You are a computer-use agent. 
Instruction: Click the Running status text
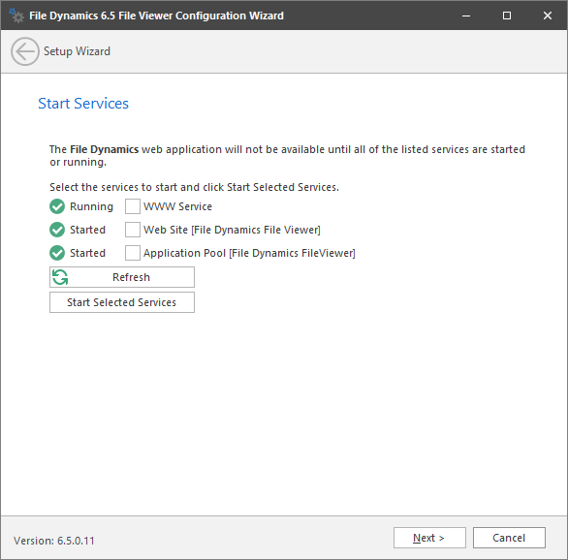tap(92, 206)
